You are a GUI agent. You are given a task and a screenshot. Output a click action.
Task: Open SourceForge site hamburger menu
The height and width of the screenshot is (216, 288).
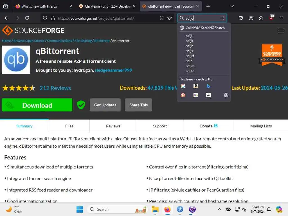point(281,31)
